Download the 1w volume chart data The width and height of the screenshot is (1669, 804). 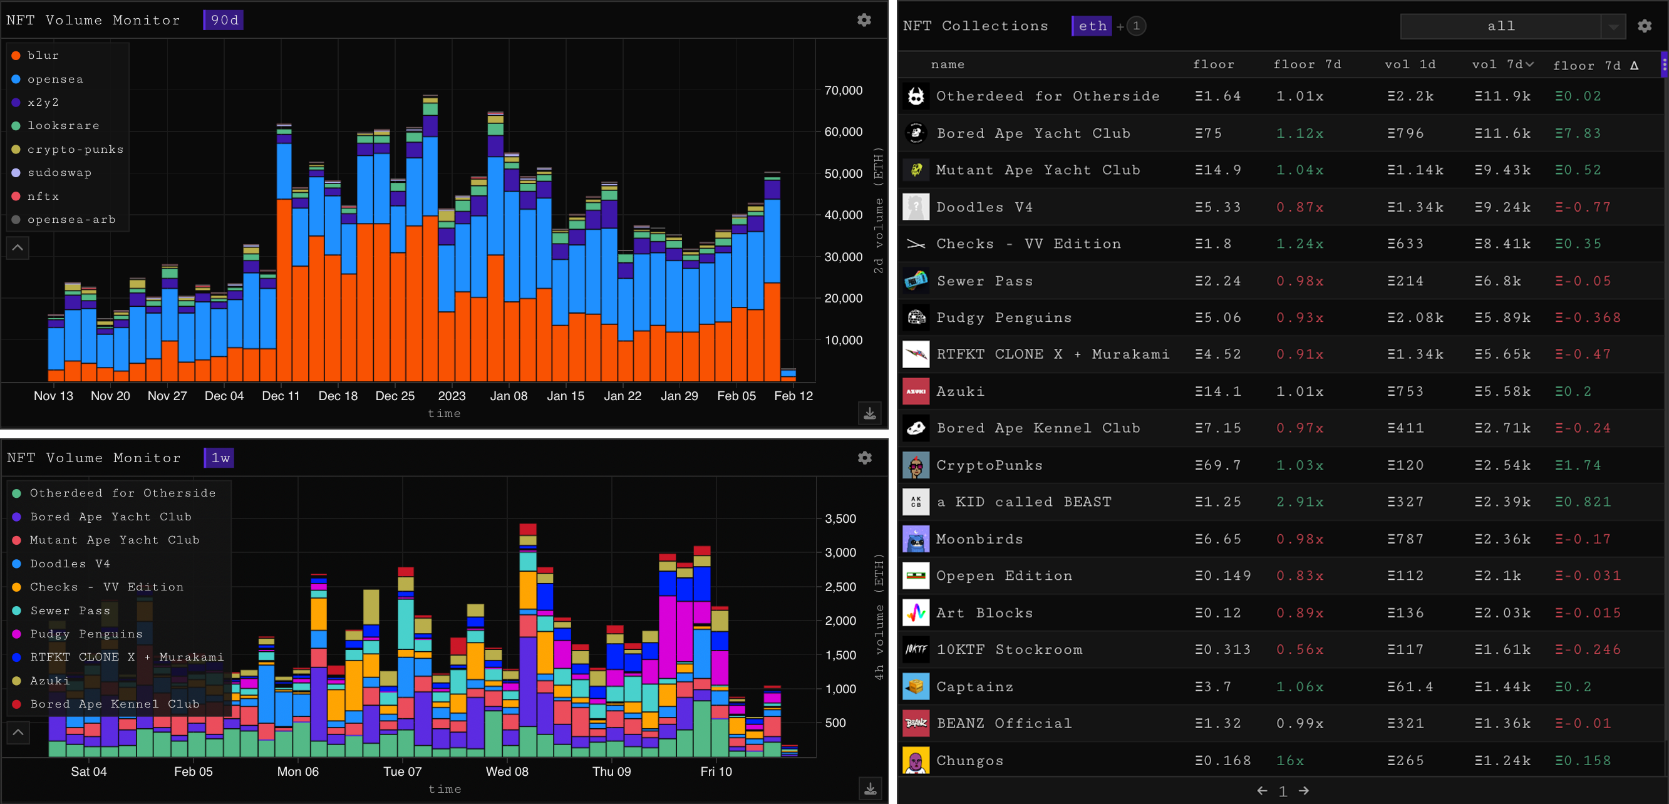(x=870, y=788)
